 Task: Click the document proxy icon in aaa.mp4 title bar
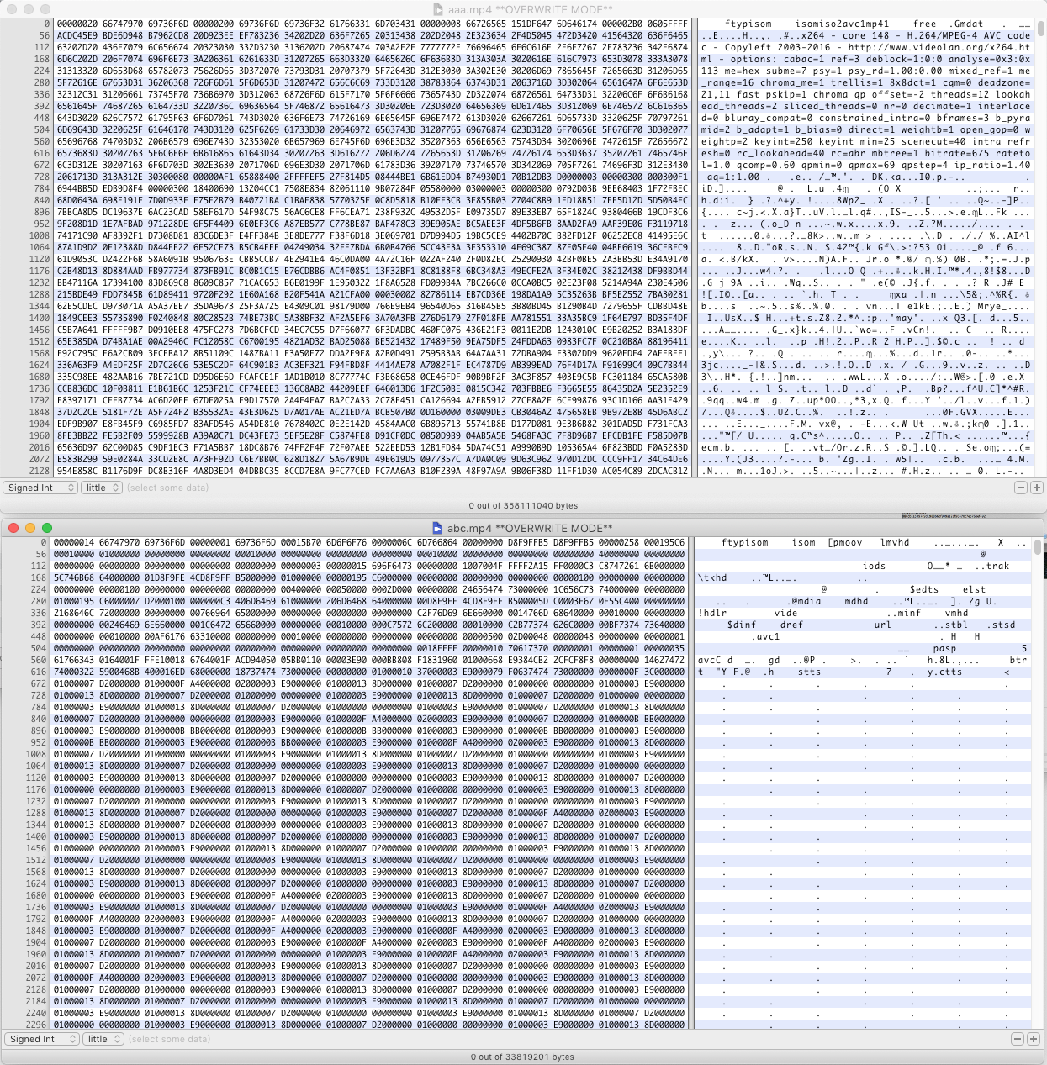click(x=438, y=8)
